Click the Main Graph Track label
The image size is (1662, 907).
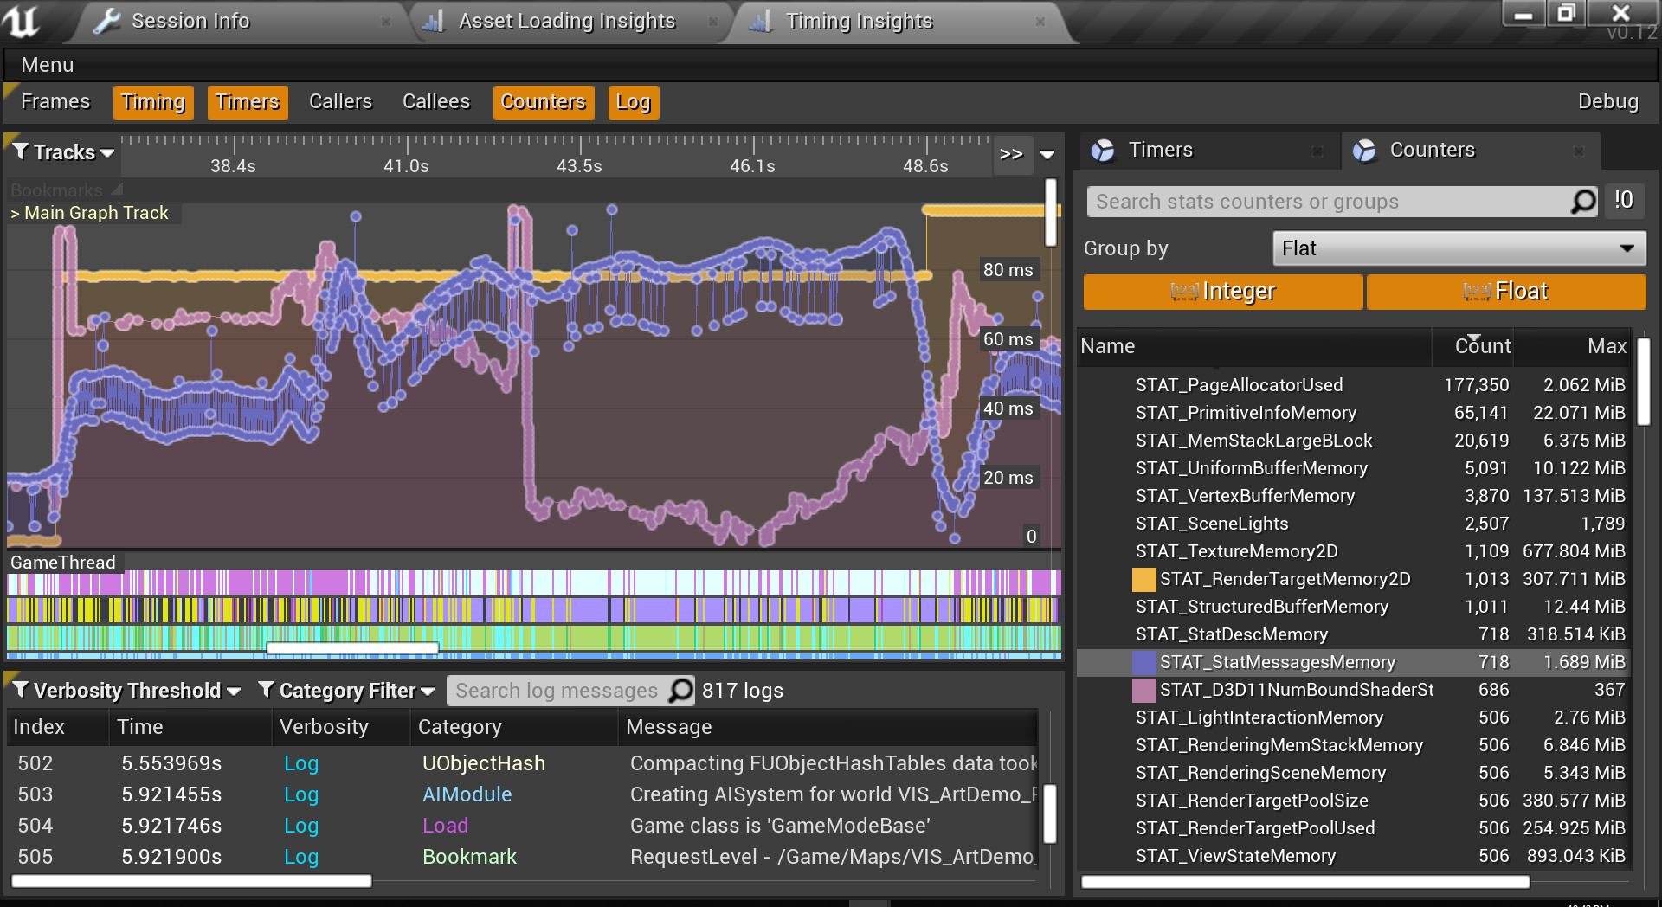click(x=90, y=213)
